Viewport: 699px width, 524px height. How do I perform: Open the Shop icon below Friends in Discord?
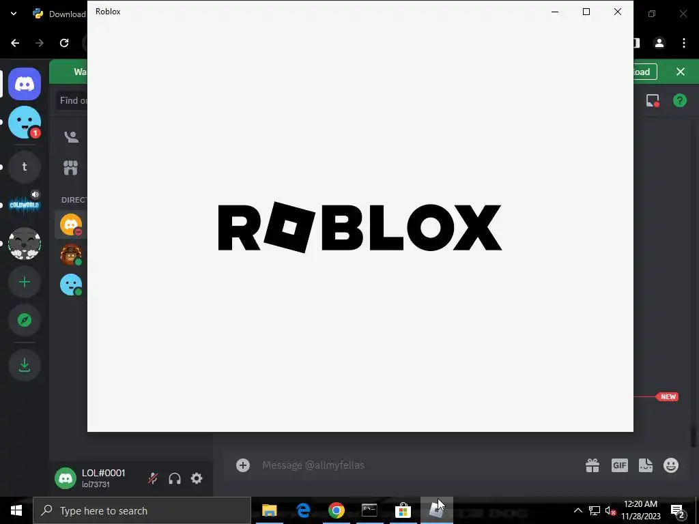click(x=71, y=168)
